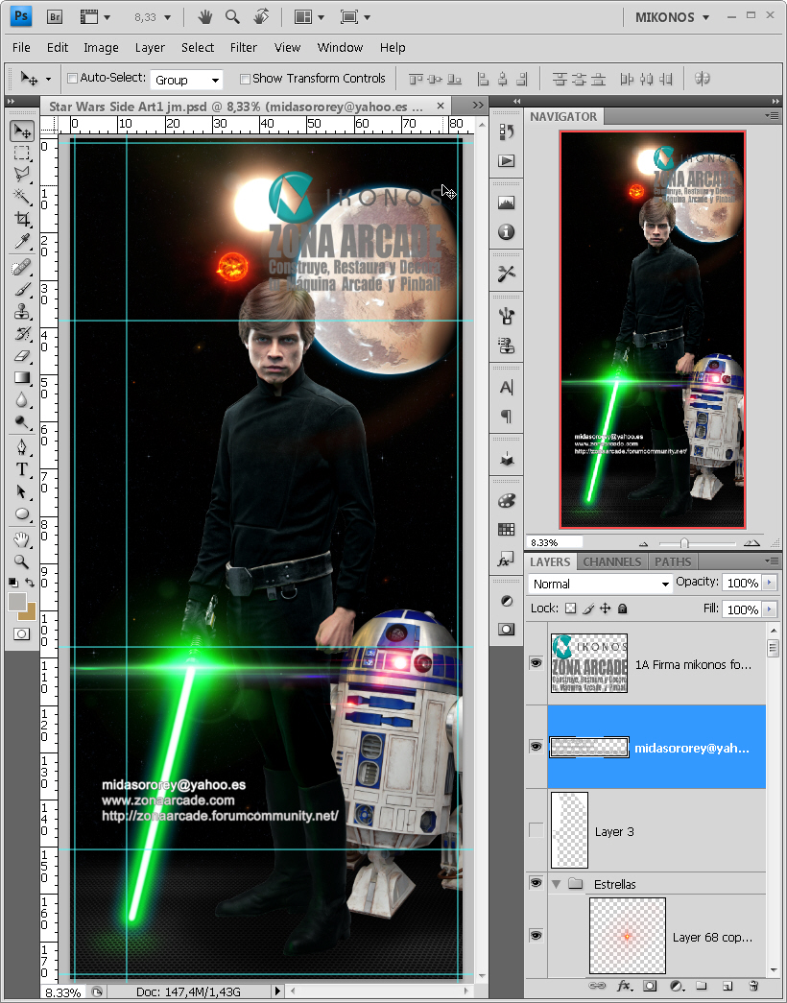Screen dimensions: 787x1003
Task: Open the Paragraph panel icon
Action: pos(506,417)
